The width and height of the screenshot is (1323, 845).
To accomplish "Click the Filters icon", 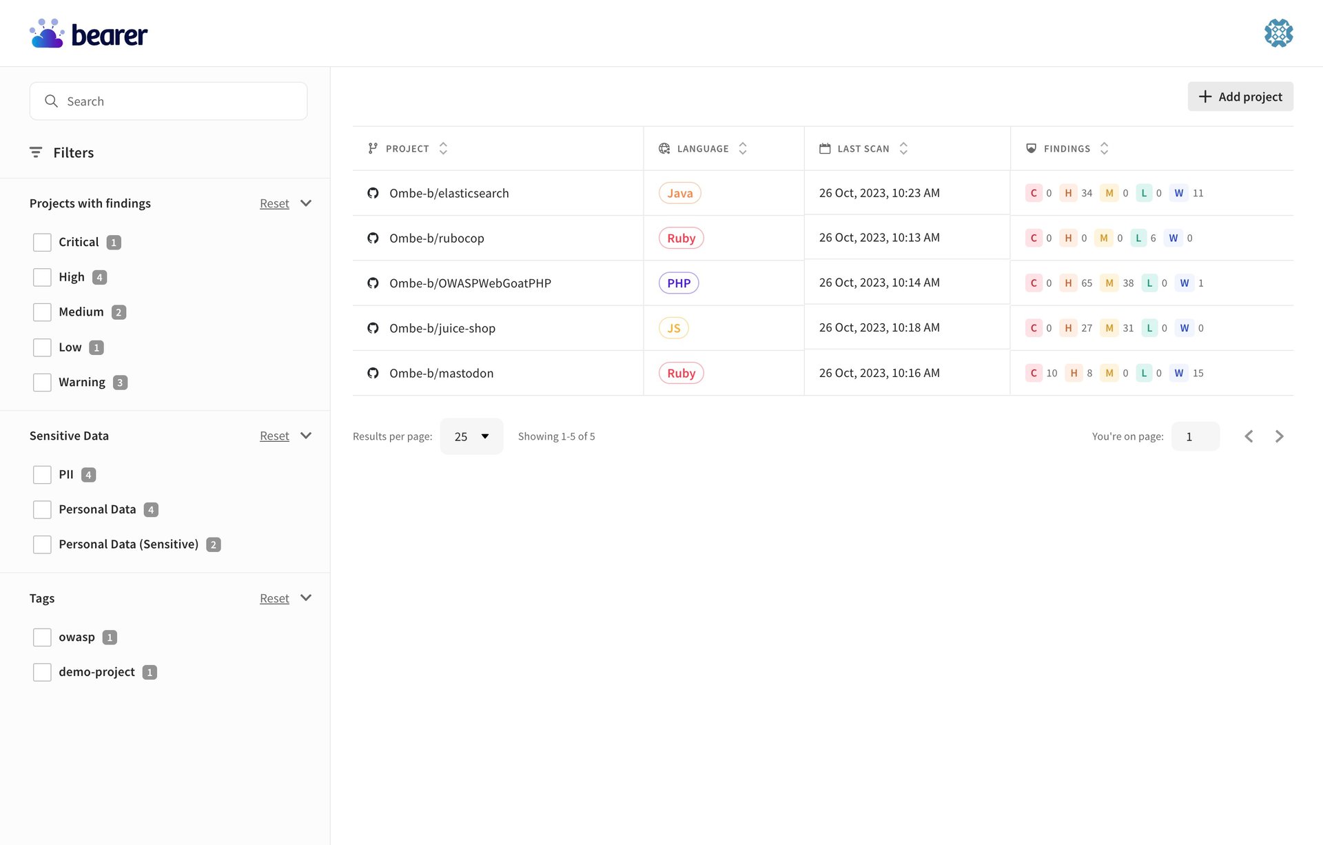I will pos(36,152).
